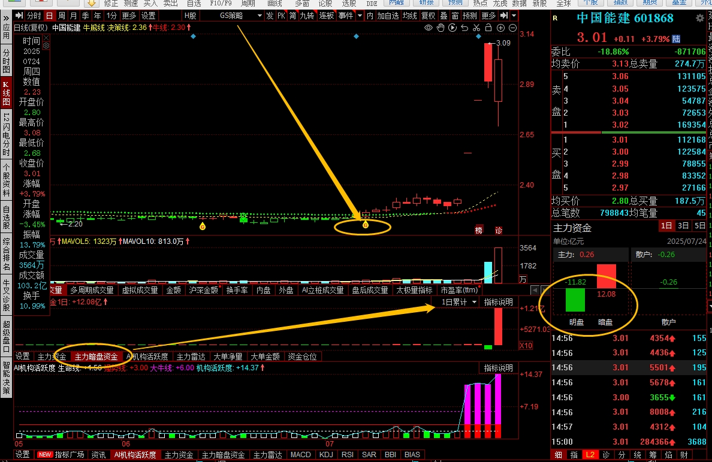The image size is (712, 462).
Task: Click the G marker below the July candle
Action: coord(365,225)
